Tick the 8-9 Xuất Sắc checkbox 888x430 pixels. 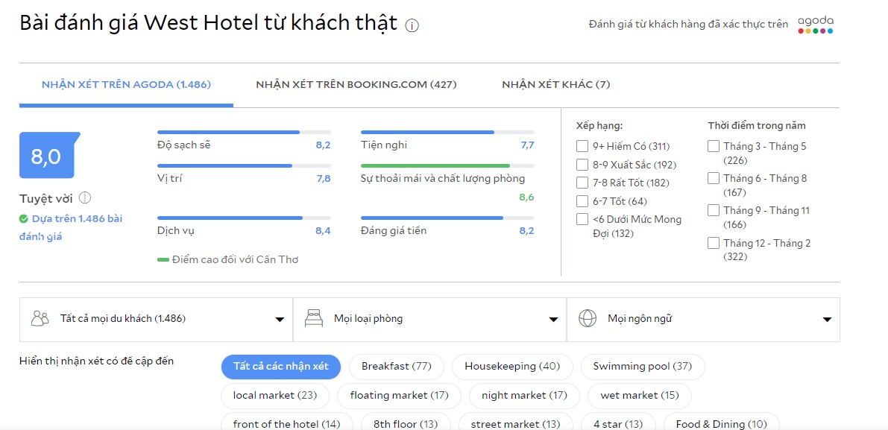point(582,165)
